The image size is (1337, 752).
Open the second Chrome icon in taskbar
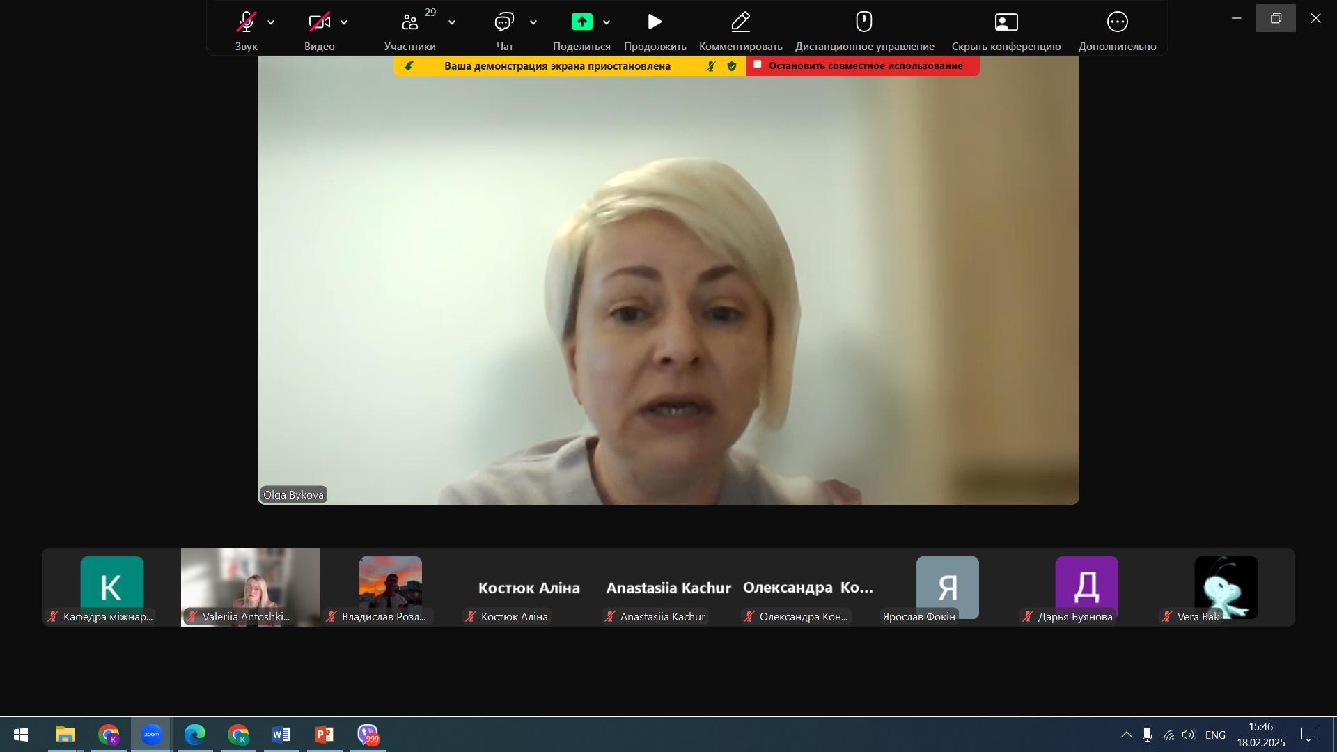click(x=238, y=735)
